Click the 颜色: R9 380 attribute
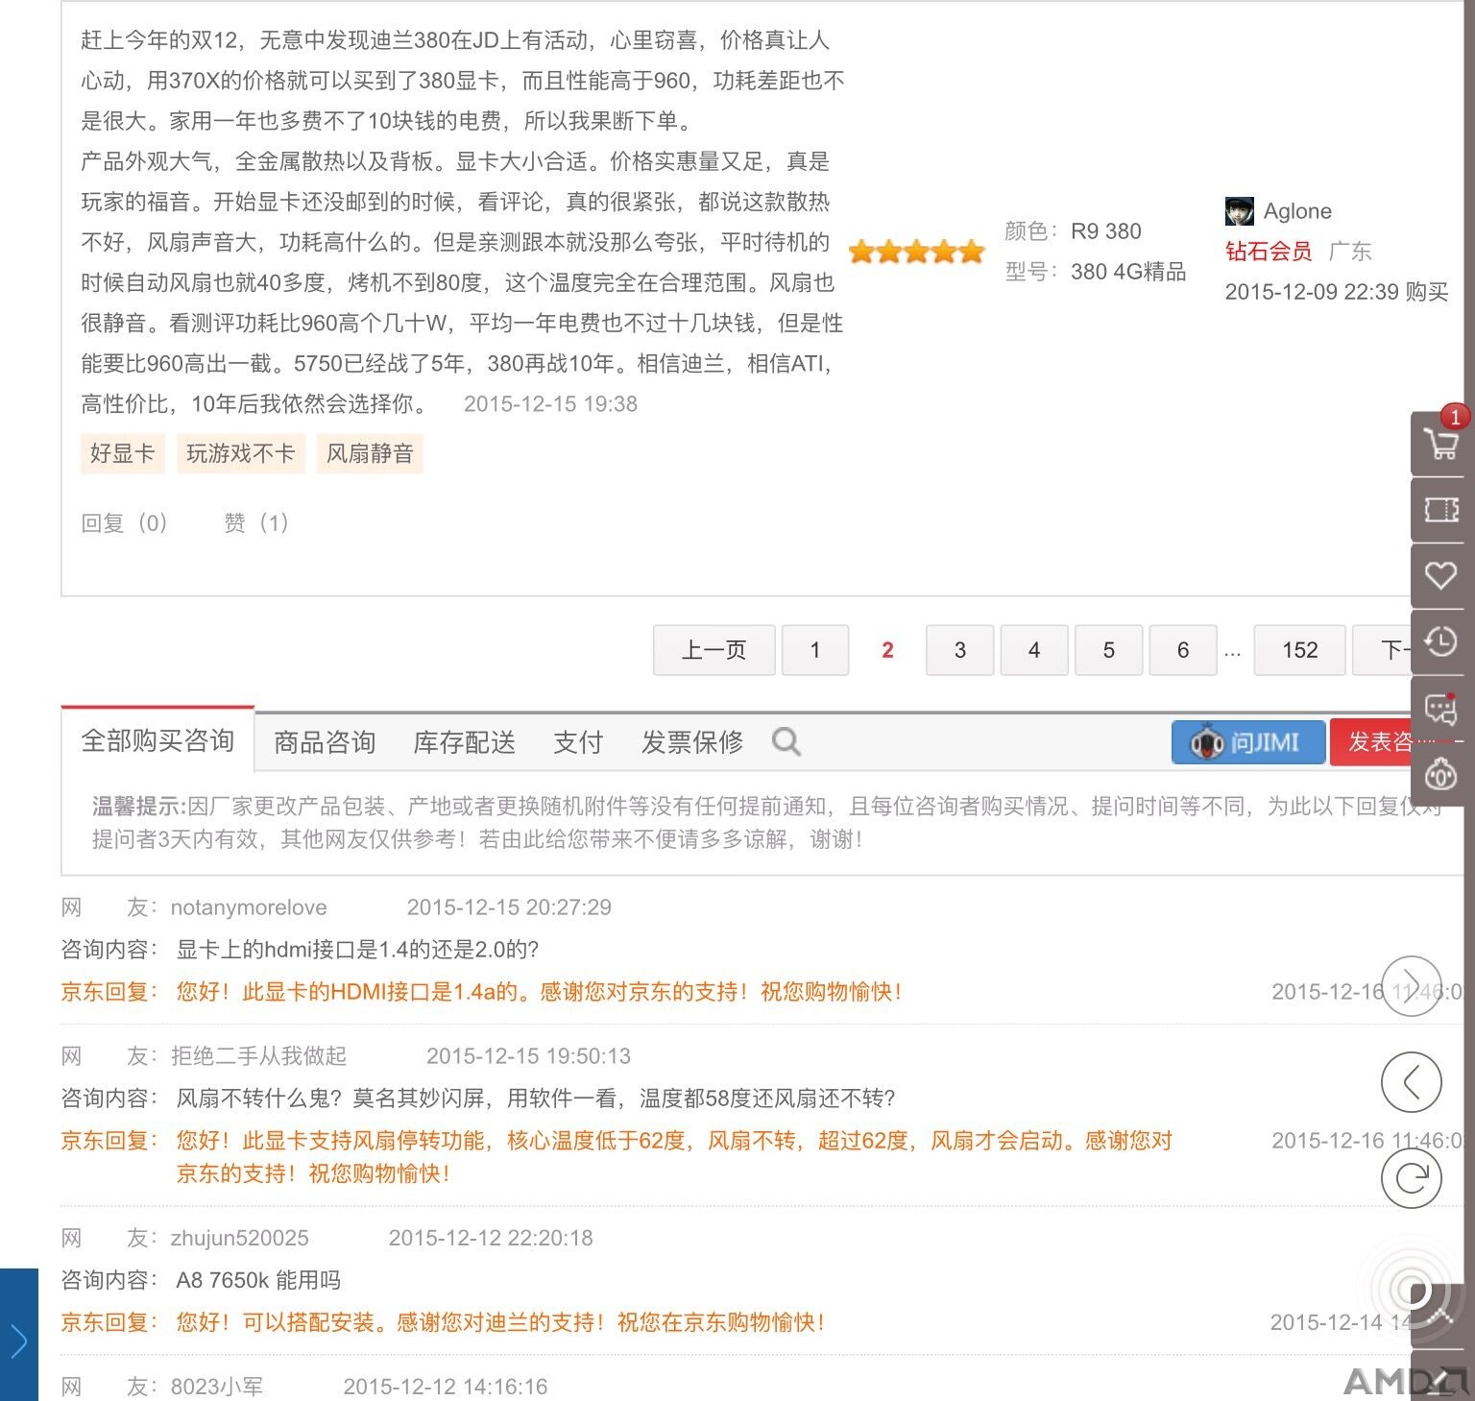The image size is (1475, 1401). (1073, 231)
